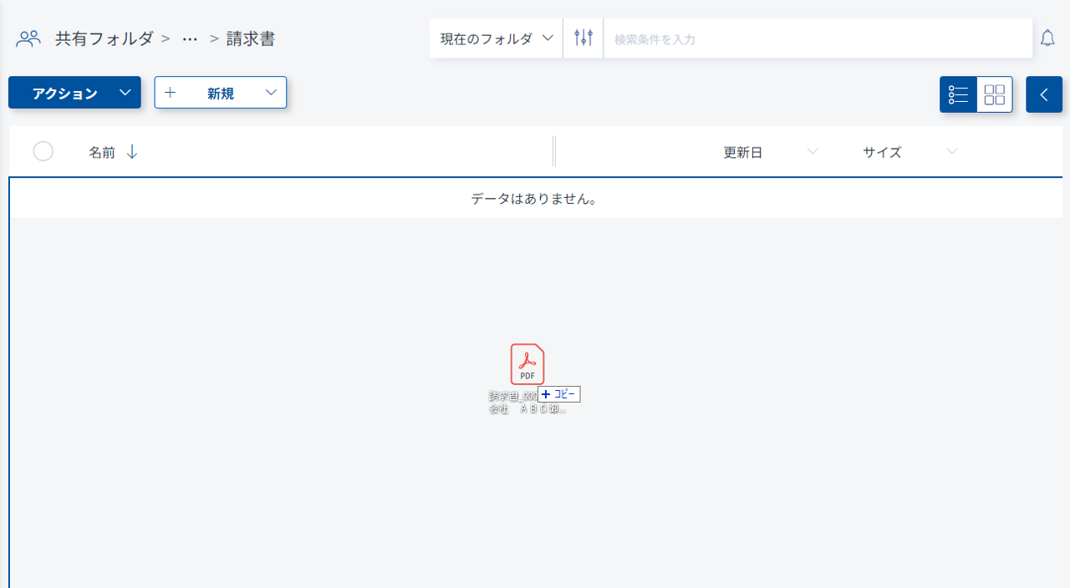1070x588 pixels.
Task: Switch to list view
Action: point(958,94)
